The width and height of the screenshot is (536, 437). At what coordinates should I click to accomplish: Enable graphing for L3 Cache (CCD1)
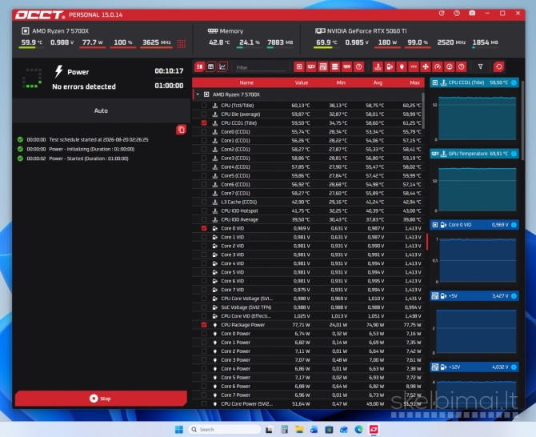tap(204, 202)
